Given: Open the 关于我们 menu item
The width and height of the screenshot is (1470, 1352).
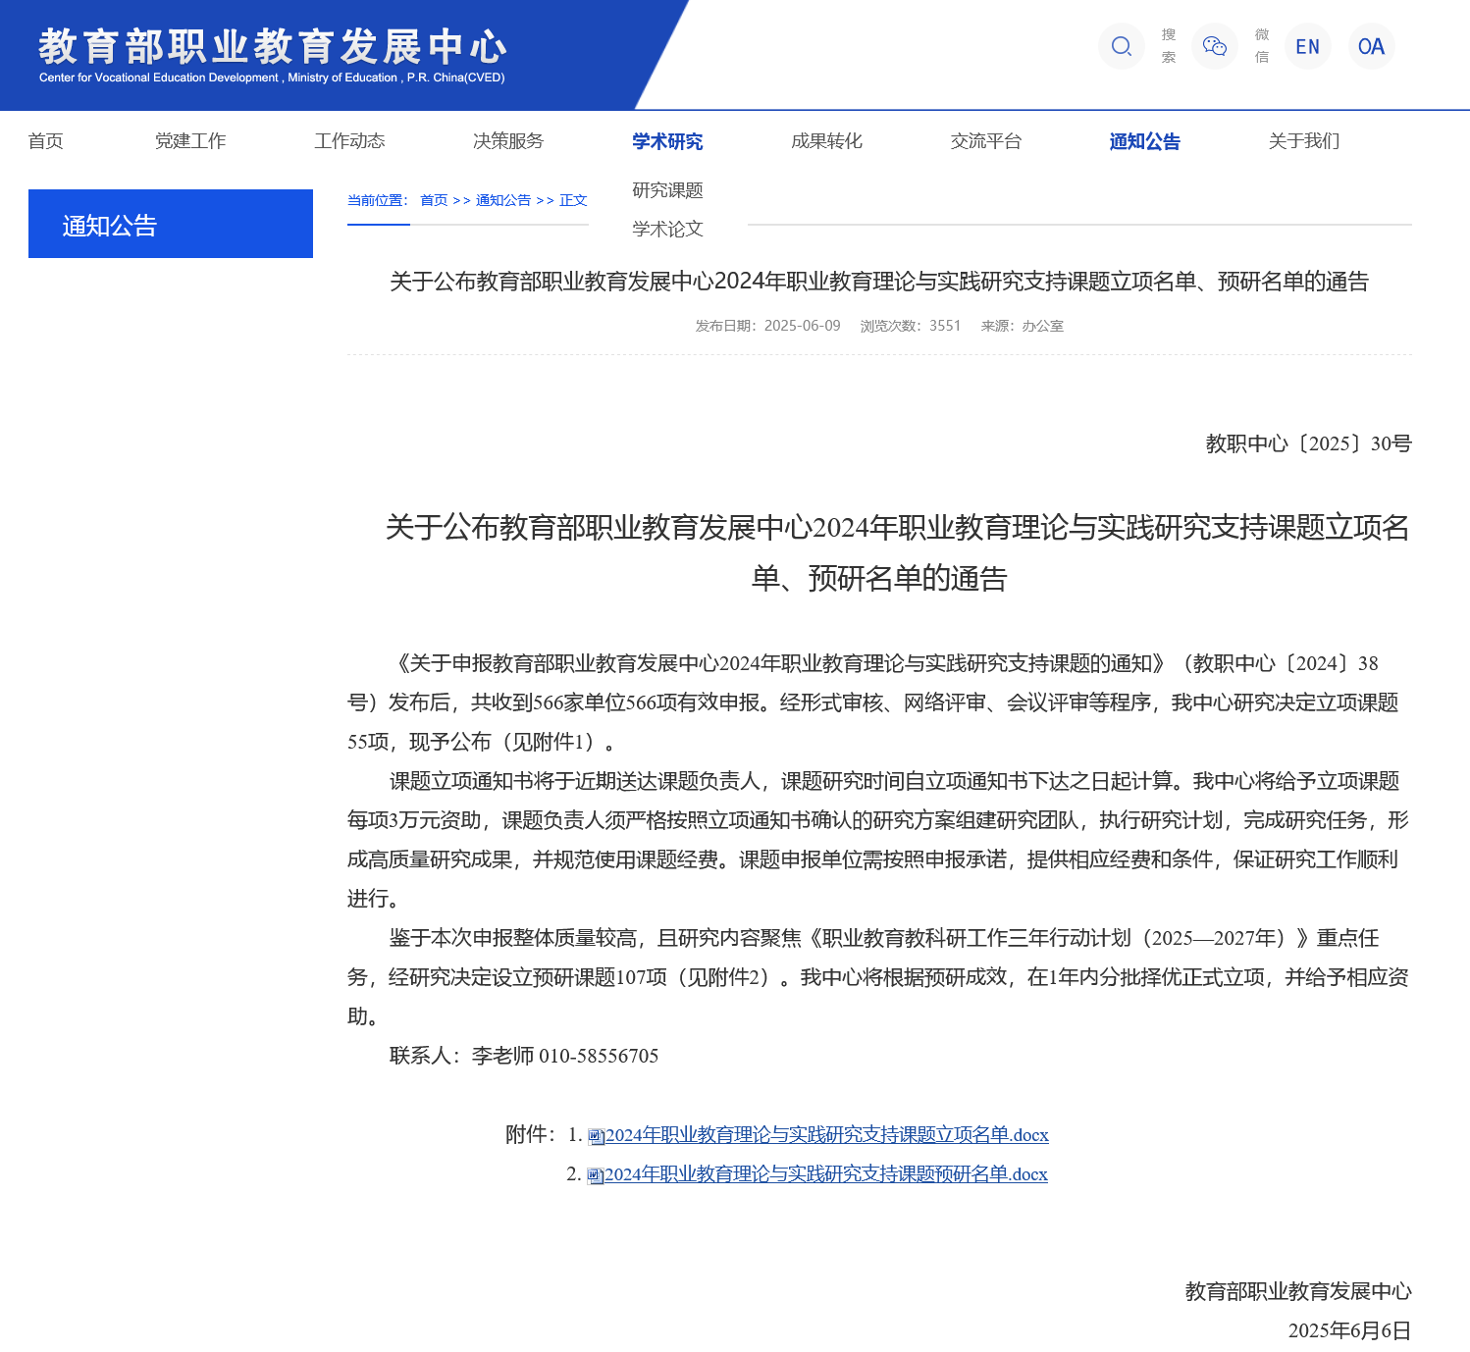Looking at the screenshot, I should coord(1303,141).
